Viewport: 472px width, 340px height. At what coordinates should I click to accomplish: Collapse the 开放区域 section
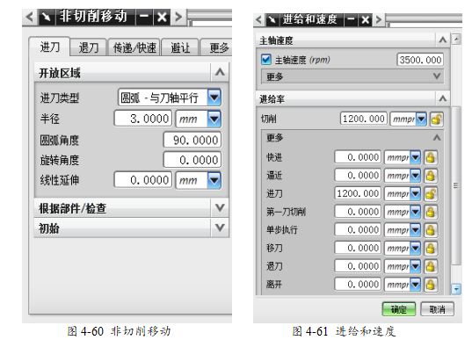(220, 72)
